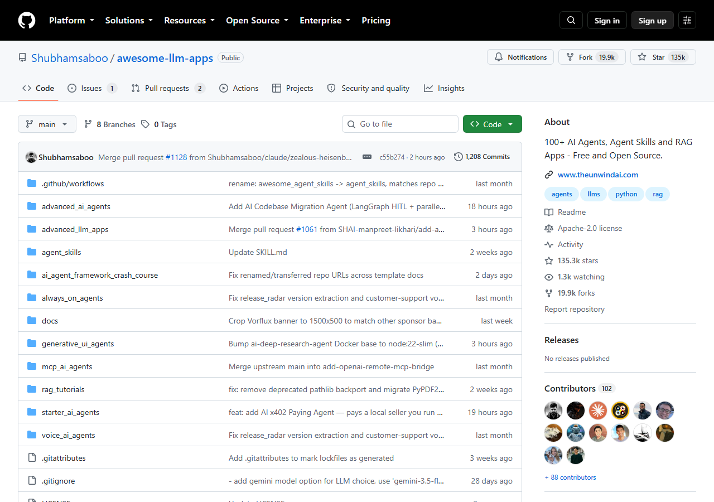The height and width of the screenshot is (502, 714).
Task: Click the agents topic tag
Action: [562, 194]
